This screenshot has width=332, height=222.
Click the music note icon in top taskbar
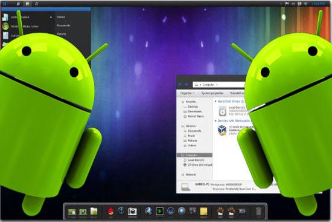click(x=36, y=4)
